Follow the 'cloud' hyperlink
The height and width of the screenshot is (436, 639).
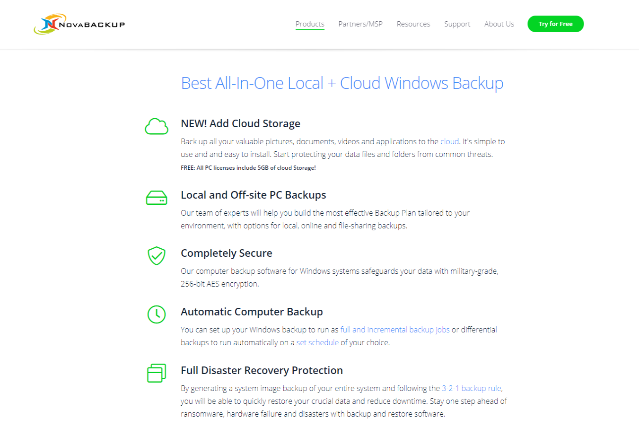[x=449, y=141]
